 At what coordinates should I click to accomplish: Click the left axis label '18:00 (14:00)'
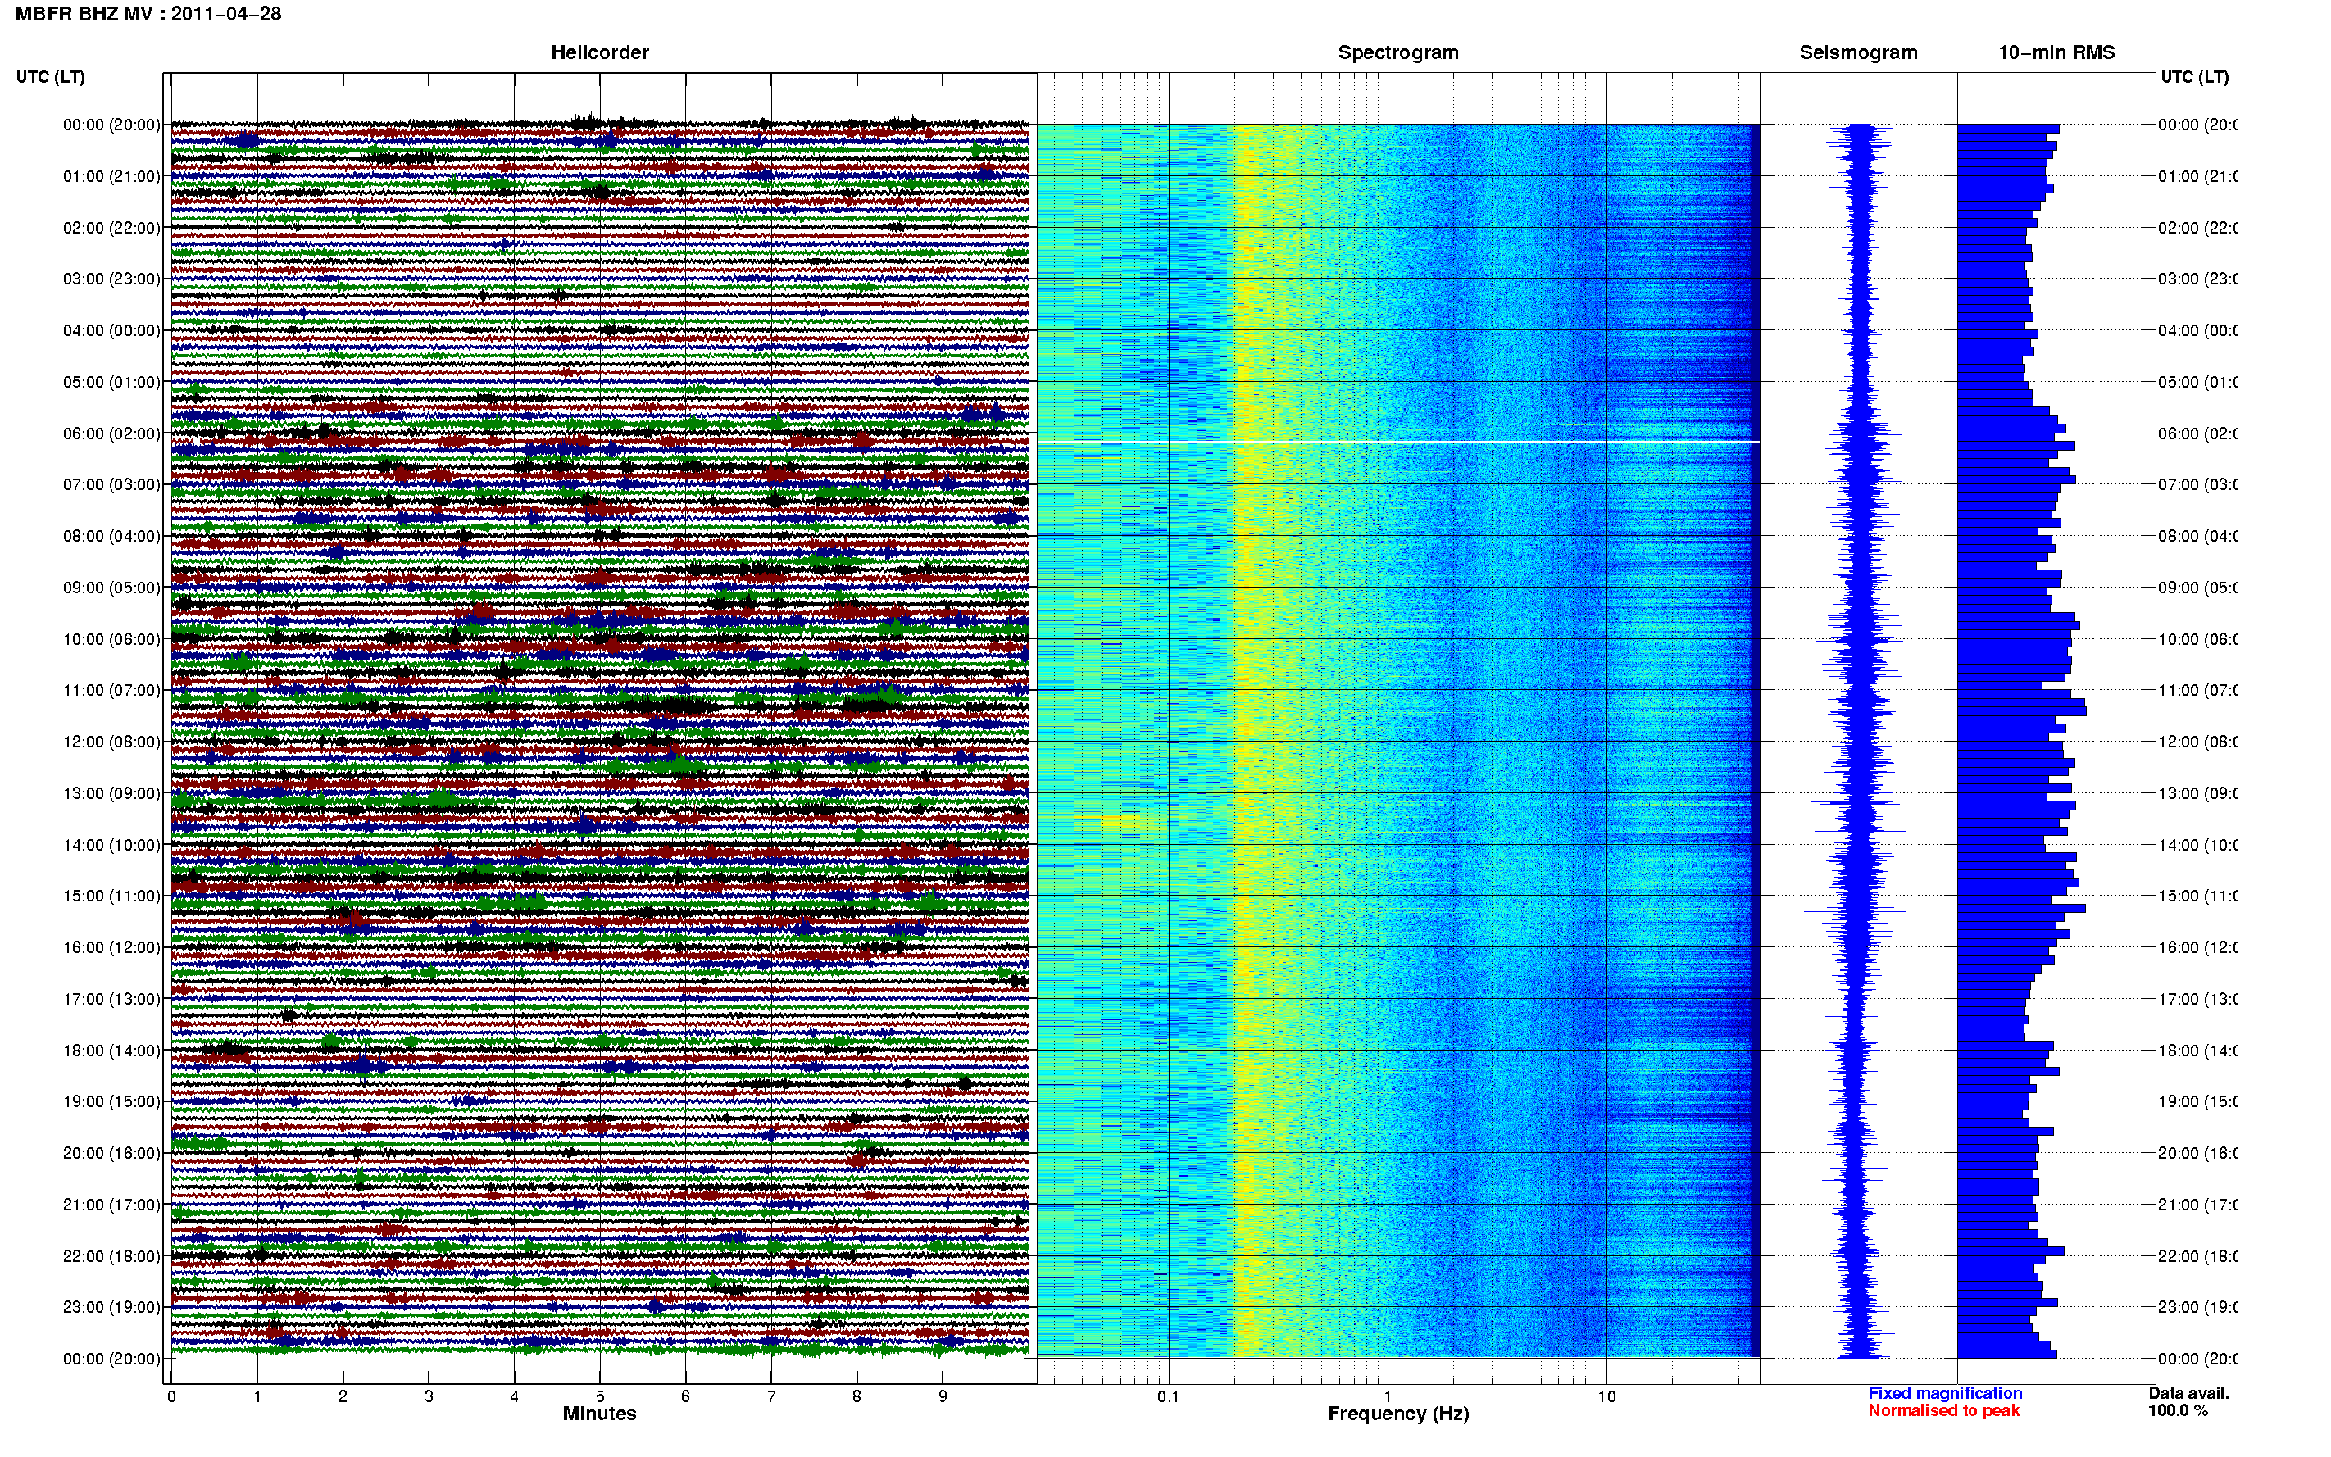coord(111,1051)
